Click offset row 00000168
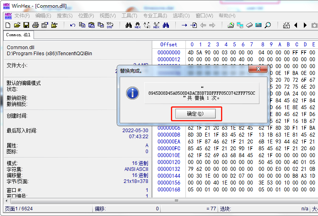This screenshot has height=216, width=318. click(169, 189)
